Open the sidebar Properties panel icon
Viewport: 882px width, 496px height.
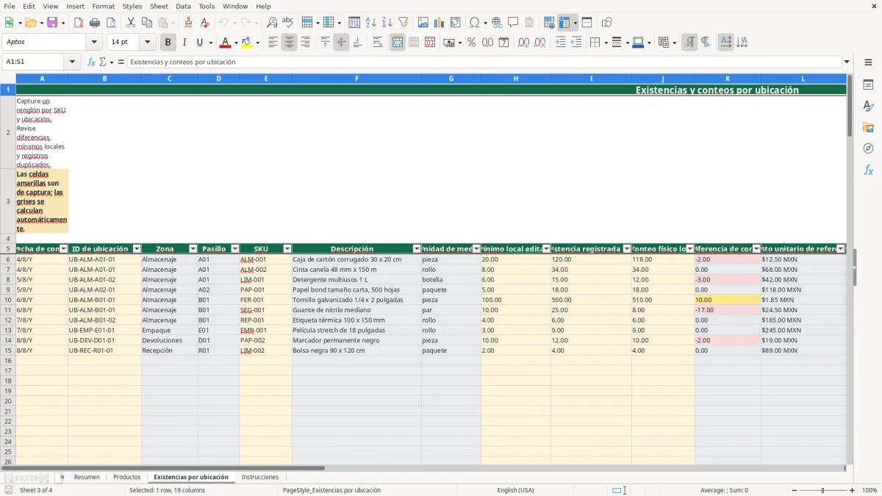[x=868, y=85]
